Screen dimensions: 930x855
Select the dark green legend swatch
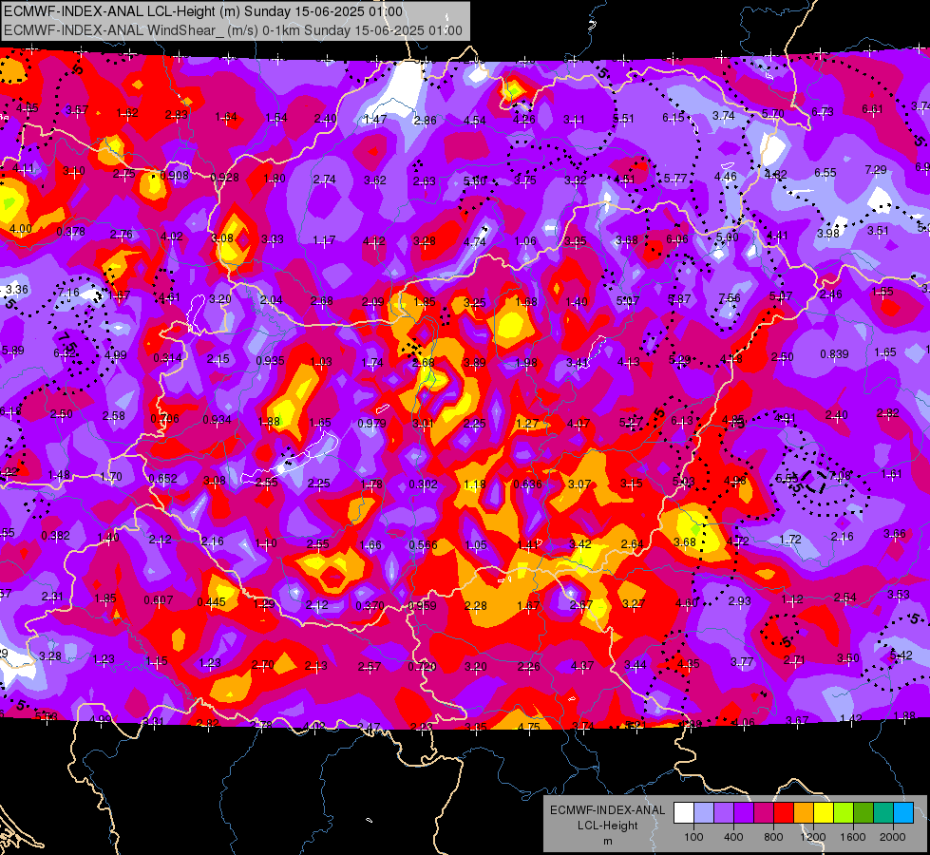(x=864, y=813)
